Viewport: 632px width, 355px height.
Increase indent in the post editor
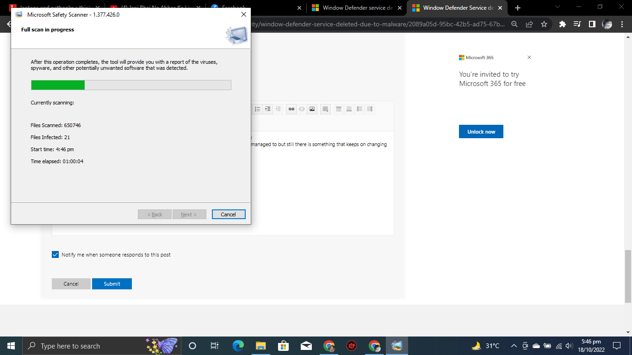[x=268, y=109]
